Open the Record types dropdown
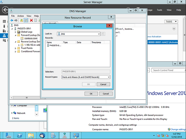This screenshot has height=139, width=186. click(109, 77)
